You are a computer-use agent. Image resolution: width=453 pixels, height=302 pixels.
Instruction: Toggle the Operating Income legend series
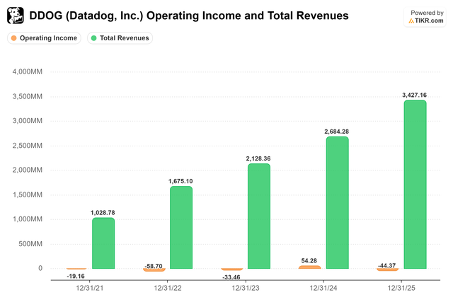44,38
